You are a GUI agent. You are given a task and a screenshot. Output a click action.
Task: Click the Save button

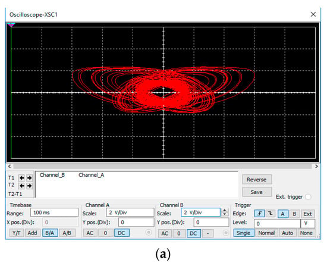257,192
